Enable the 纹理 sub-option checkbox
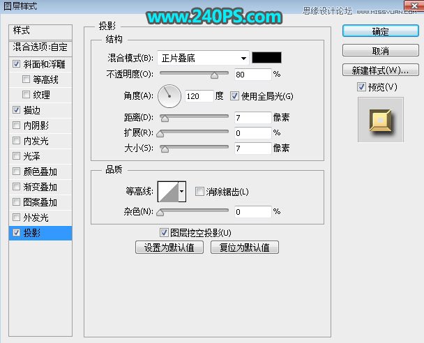 click(26, 95)
